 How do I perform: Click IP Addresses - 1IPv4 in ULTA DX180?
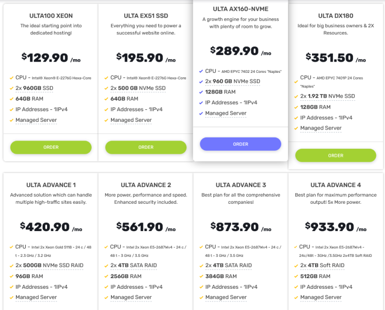(x=326, y=118)
